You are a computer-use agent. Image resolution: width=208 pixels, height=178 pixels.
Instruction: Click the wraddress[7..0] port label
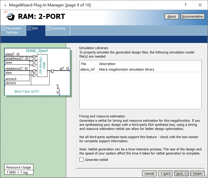[x=17, y=58]
